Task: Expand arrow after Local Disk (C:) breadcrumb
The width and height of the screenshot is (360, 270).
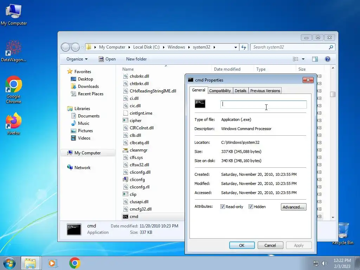Action: 164,47
